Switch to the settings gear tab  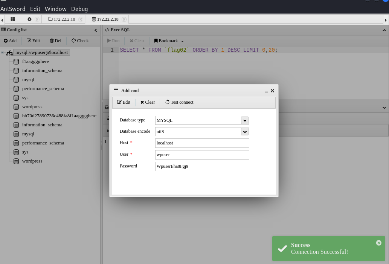tap(29, 19)
